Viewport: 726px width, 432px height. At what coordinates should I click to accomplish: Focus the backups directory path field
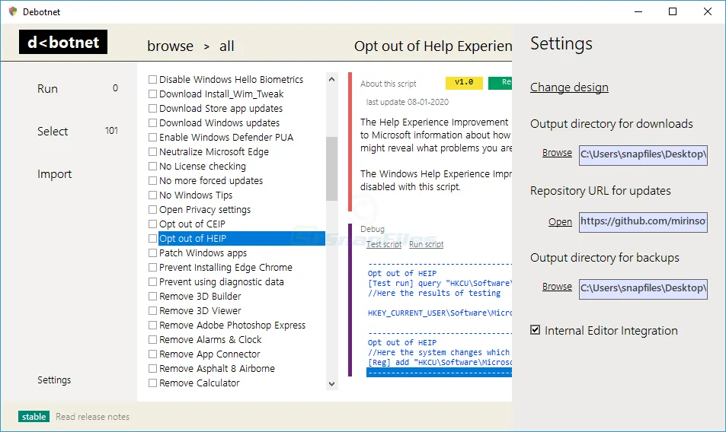pyautogui.click(x=643, y=289)
